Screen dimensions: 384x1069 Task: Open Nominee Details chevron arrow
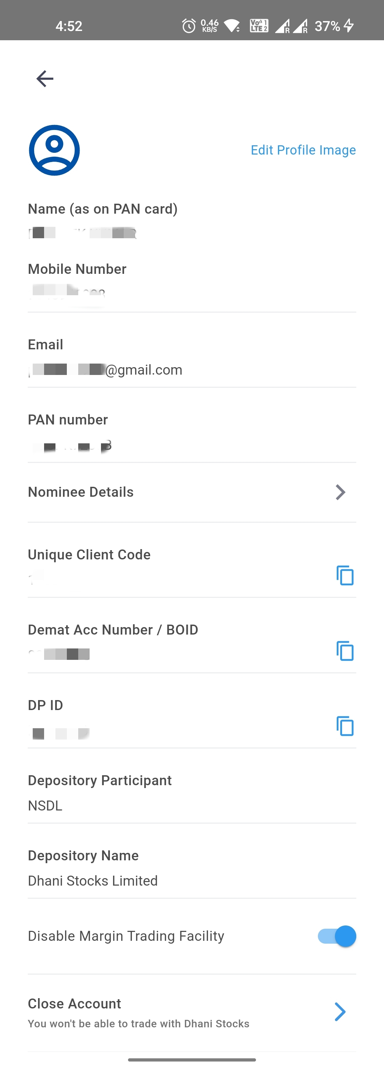tap(340, 492)
